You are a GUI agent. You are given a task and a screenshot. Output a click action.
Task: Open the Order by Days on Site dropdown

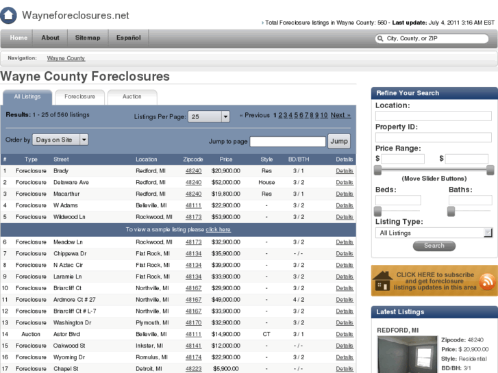60,140
